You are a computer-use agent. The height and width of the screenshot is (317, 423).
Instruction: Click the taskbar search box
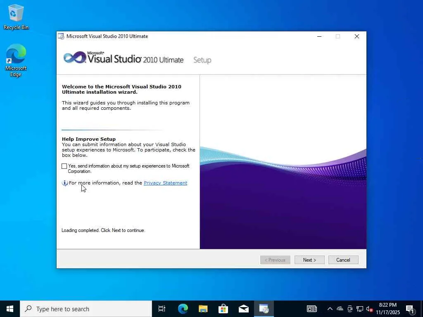tap(86, 309)
